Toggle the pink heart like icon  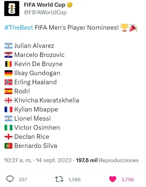(112, 179)
